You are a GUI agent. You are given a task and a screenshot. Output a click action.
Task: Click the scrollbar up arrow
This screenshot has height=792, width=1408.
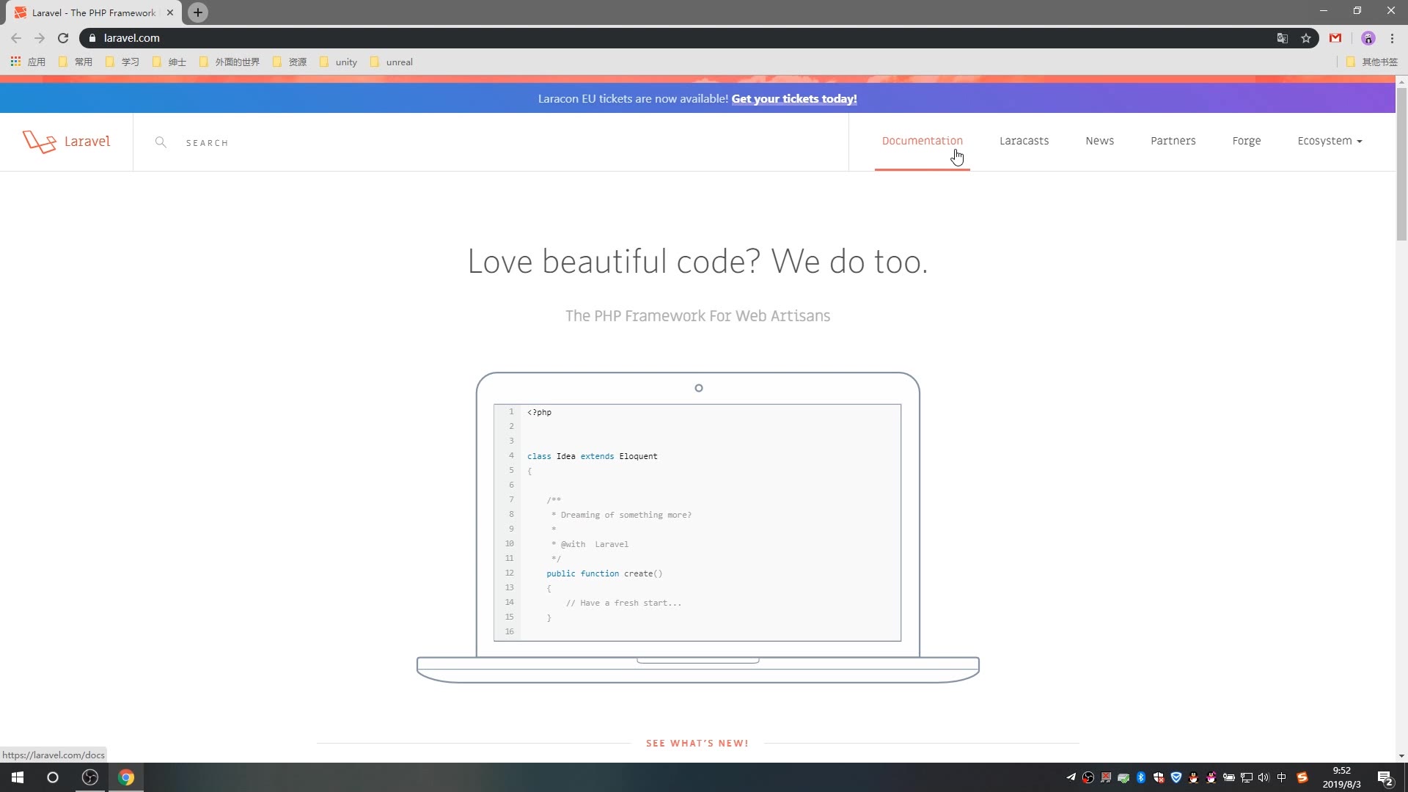tap(1401, 81)
